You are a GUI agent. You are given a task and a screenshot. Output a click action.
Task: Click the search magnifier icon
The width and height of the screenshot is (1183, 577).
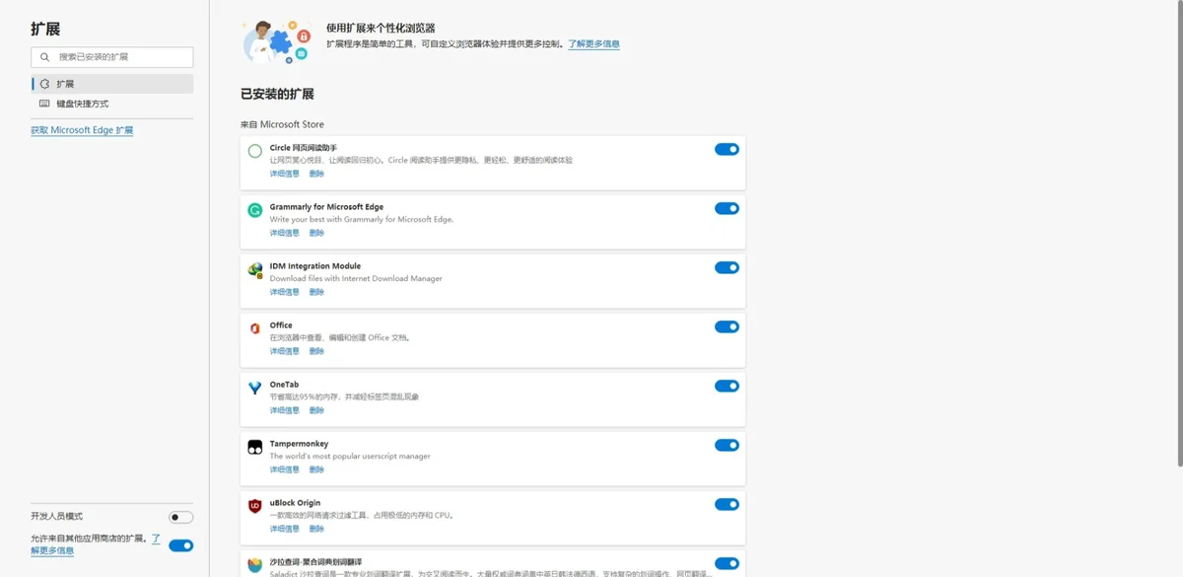coord(45,57)
